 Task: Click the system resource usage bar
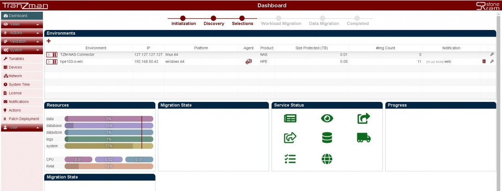pos(109,146)
